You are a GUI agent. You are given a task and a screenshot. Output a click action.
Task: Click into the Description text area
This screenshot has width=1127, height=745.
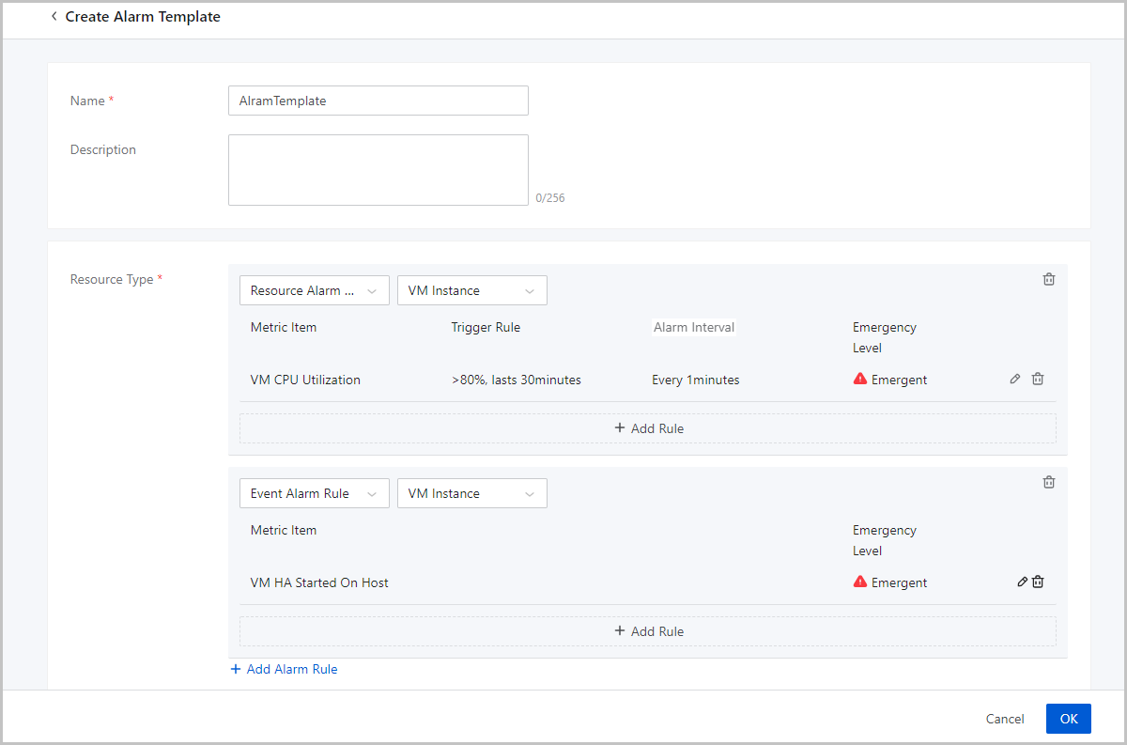tap(378, 170)
